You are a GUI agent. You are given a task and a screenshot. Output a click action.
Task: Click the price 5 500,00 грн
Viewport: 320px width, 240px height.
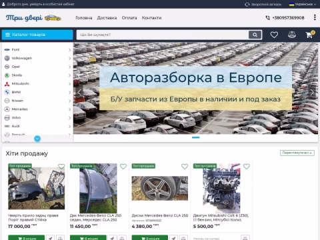(207, 226)
